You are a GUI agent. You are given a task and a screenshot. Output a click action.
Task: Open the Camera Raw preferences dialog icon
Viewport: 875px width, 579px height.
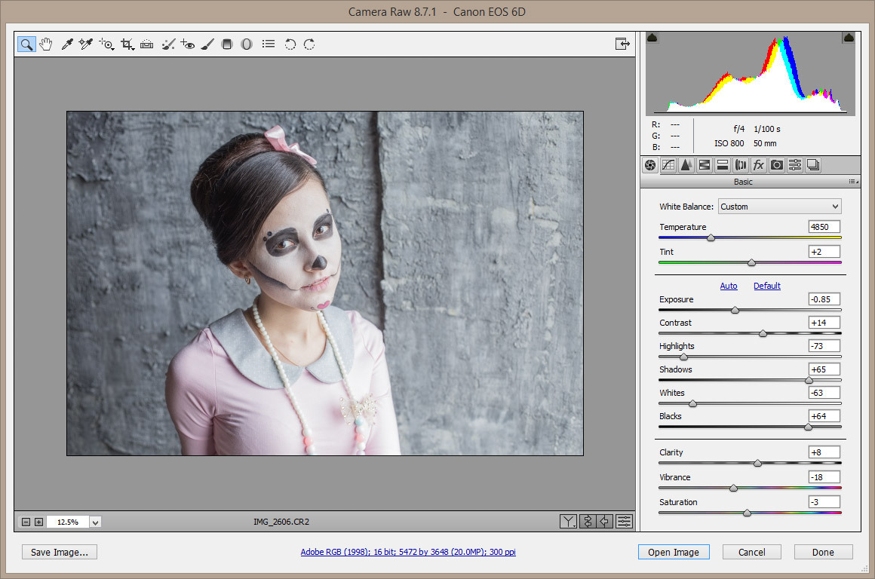268,44
